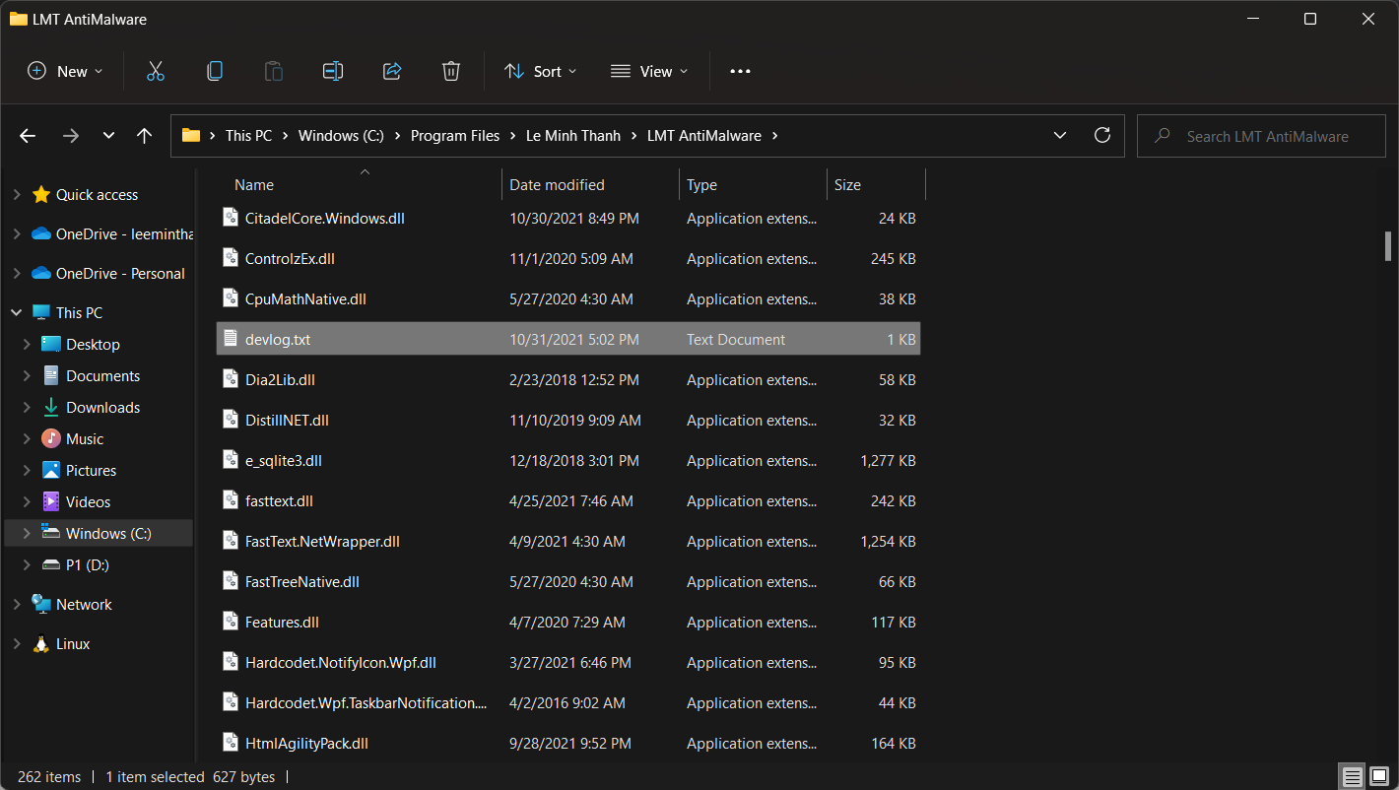Switch to details view in status bar

pyautogui.click(x=1354, y=776)
